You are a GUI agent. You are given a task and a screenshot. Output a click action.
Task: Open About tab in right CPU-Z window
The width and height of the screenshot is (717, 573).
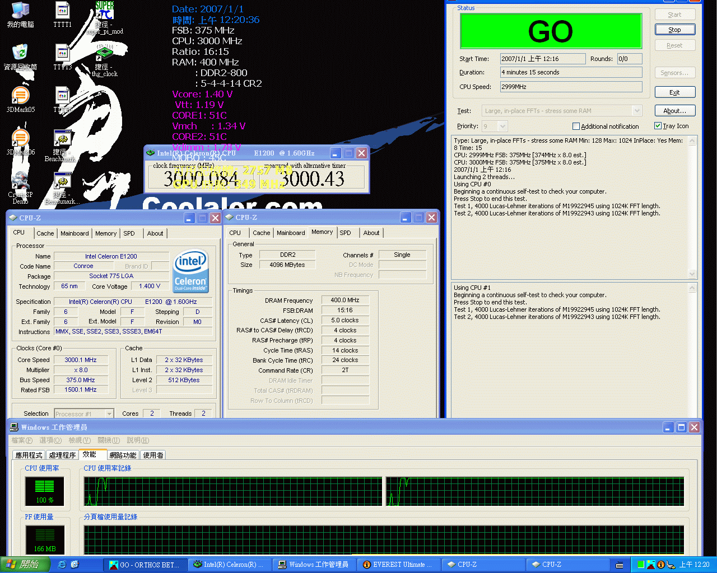371,233
